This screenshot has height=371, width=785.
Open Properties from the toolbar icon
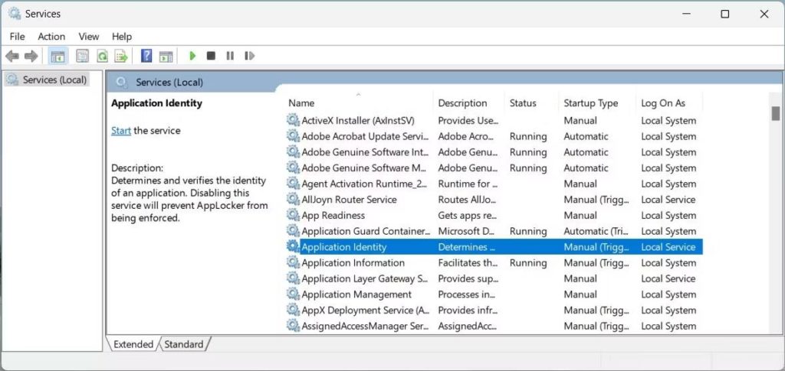tap(82, 56)
